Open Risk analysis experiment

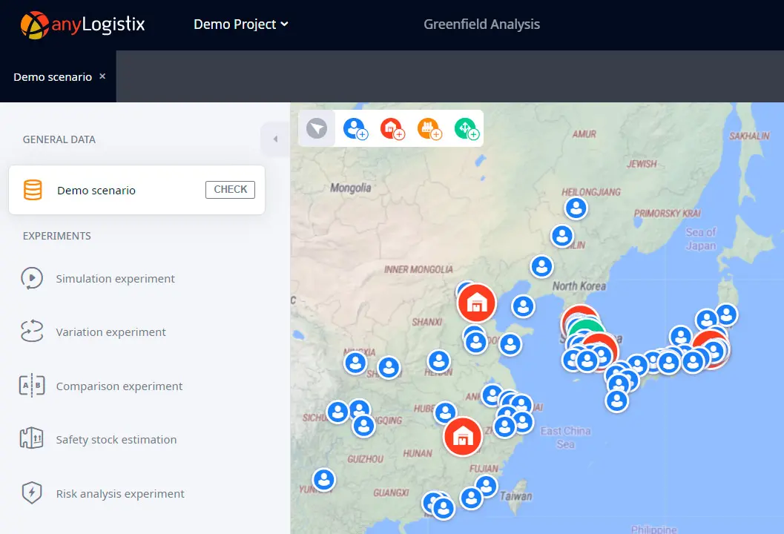120,494
